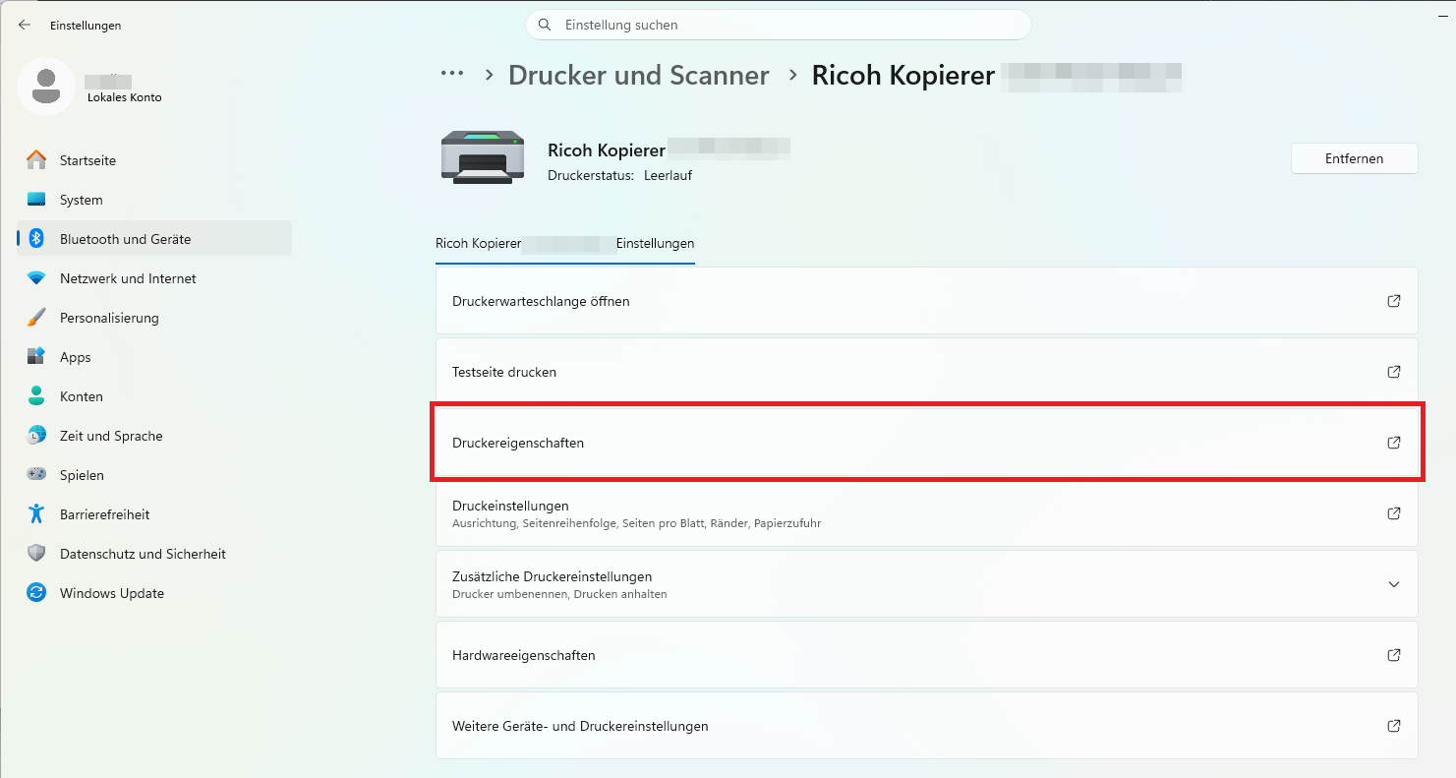This screenshot has width=1456, height=778.
Task: Click the user profile avatar picture
Action: coord(45,87)
